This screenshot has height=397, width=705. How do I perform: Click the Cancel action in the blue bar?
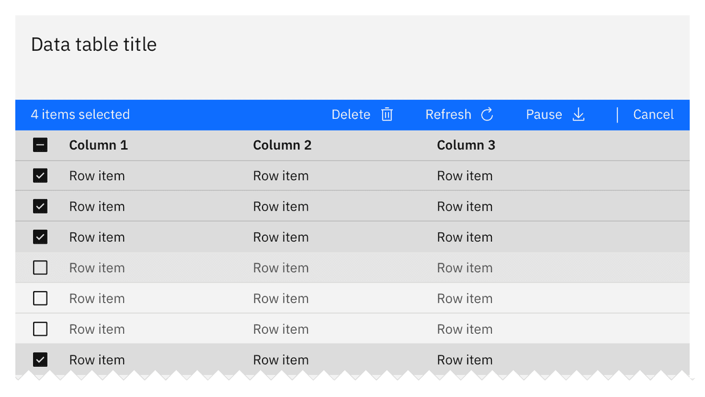tap(653, 115)
